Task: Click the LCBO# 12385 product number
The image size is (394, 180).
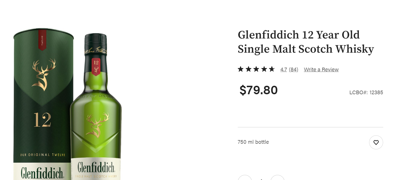Action: click(x=366, y=93)
